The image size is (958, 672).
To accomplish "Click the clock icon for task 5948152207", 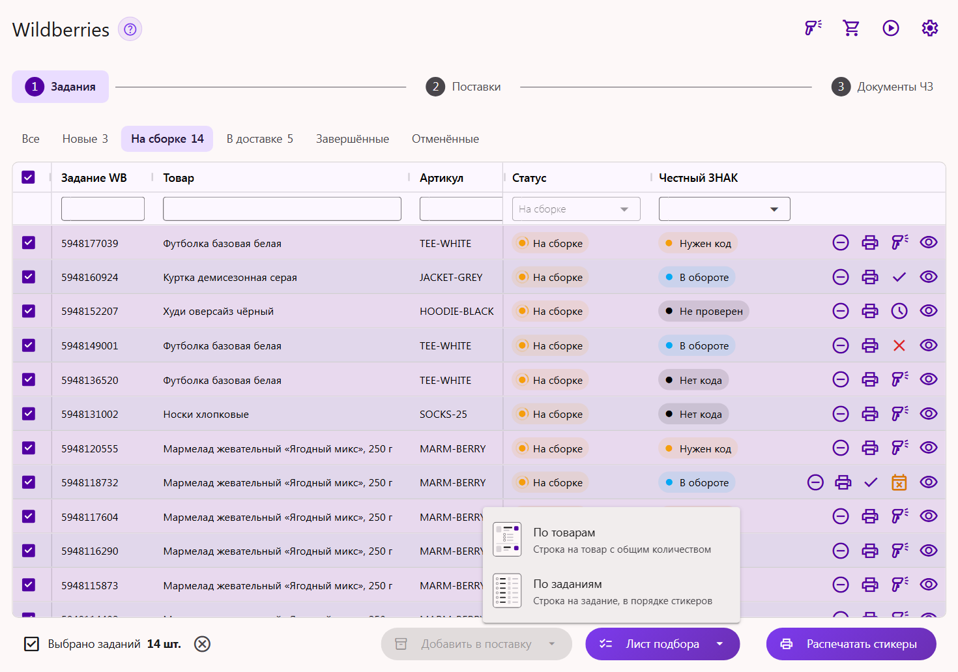I will [x=899, y=311].
